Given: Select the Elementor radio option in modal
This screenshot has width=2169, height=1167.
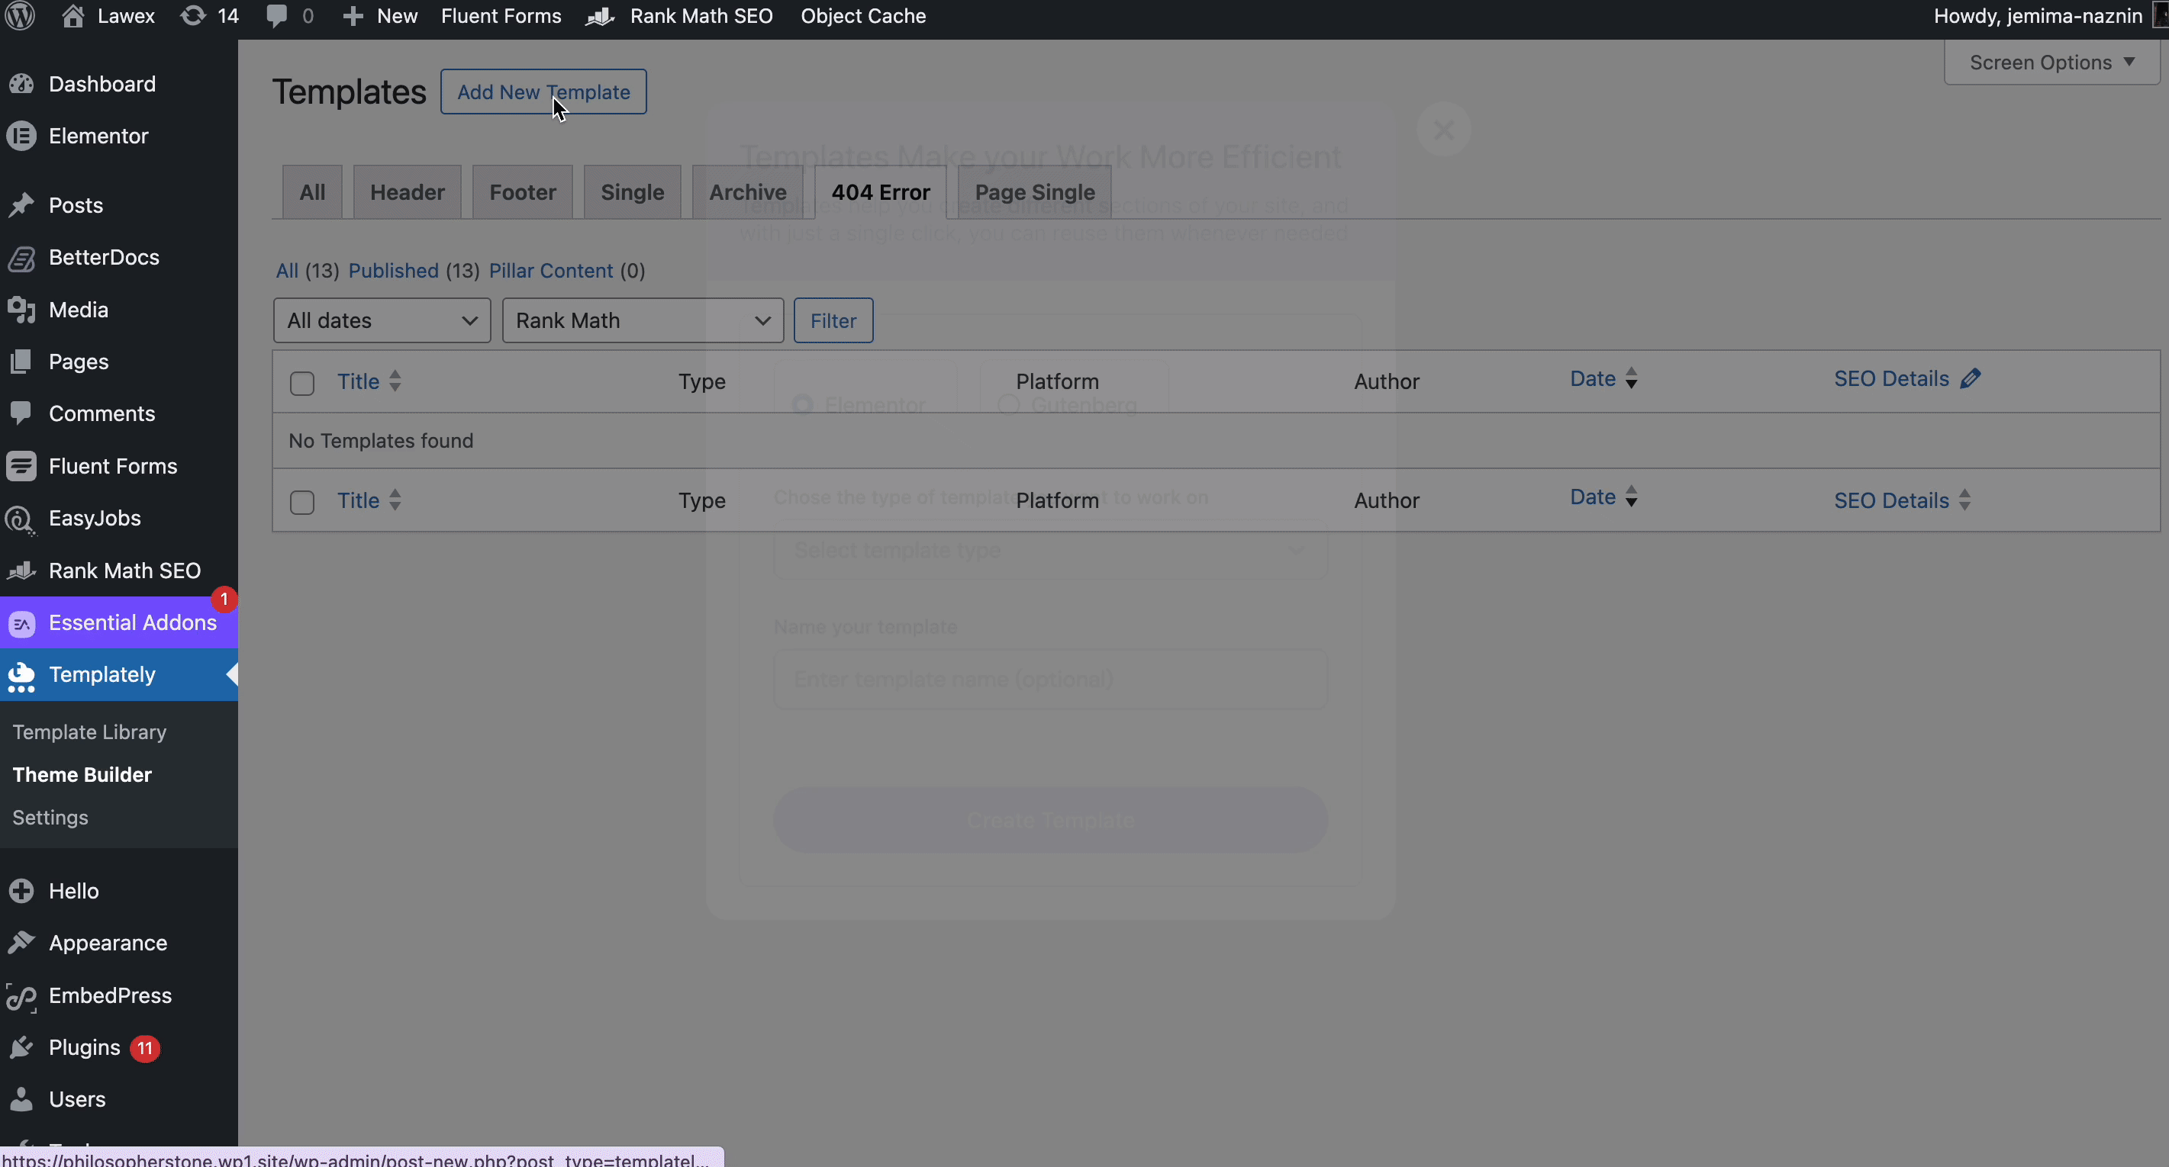Looking at the screenshot, I should (802, 405).
